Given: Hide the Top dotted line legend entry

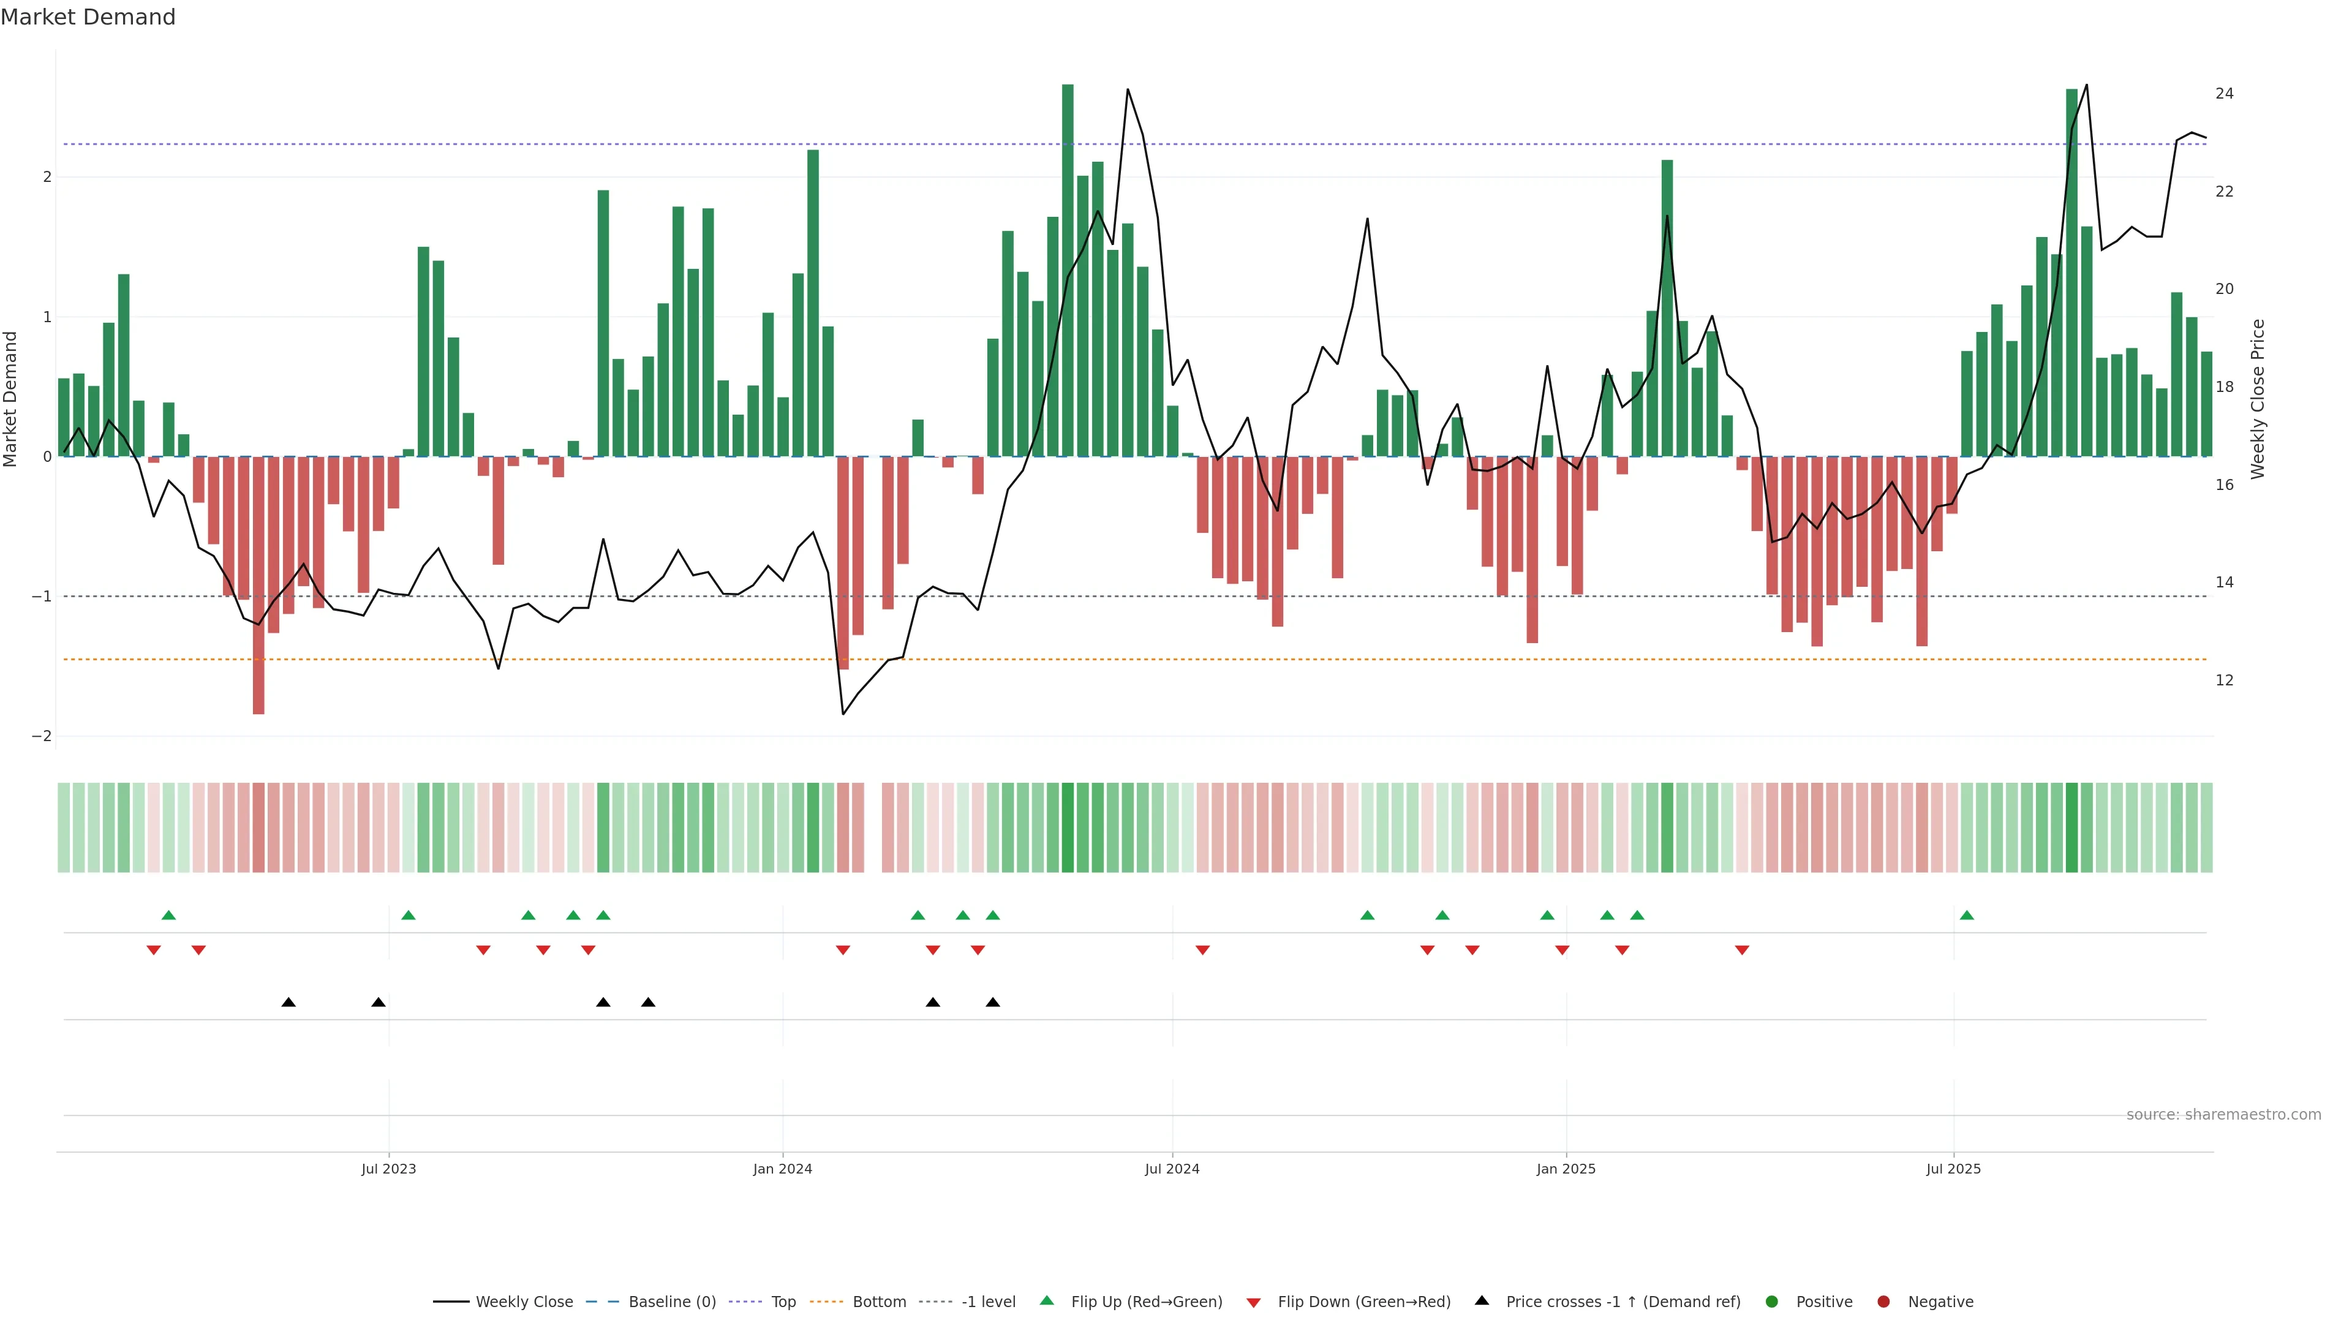Looking at the screenshot, I should [x=783, y=1302].
